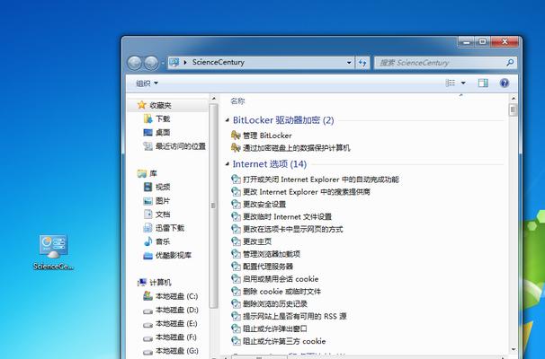Select the 收藏夹 star icon
The width and height of the screenshot is (545, 359).
(x=141, y=105)
